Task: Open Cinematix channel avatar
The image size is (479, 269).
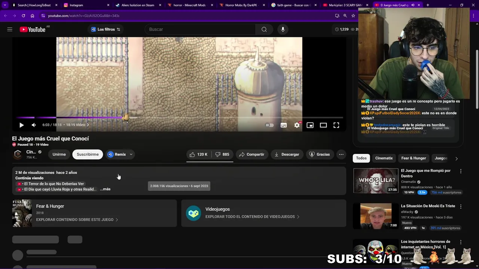Action: (18, 154)
